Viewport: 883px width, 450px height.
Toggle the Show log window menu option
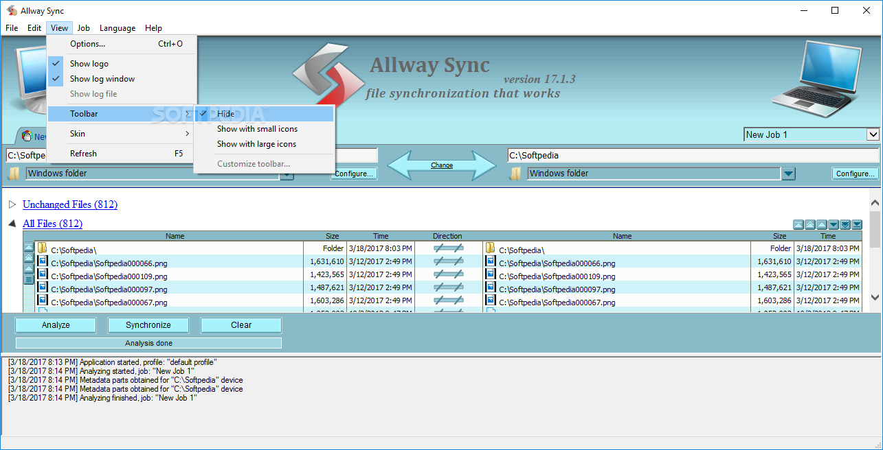[122, 79]
